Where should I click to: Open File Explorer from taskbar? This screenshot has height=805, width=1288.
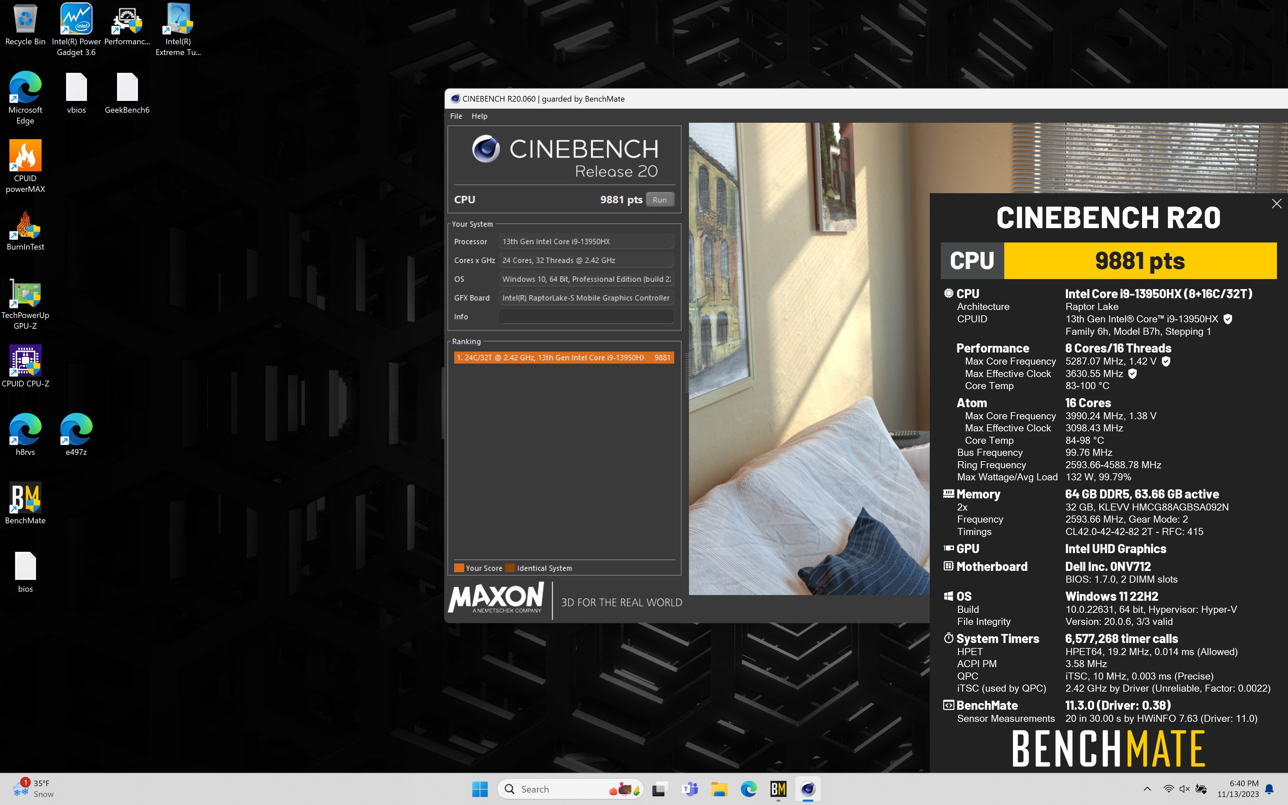(719, 789)
